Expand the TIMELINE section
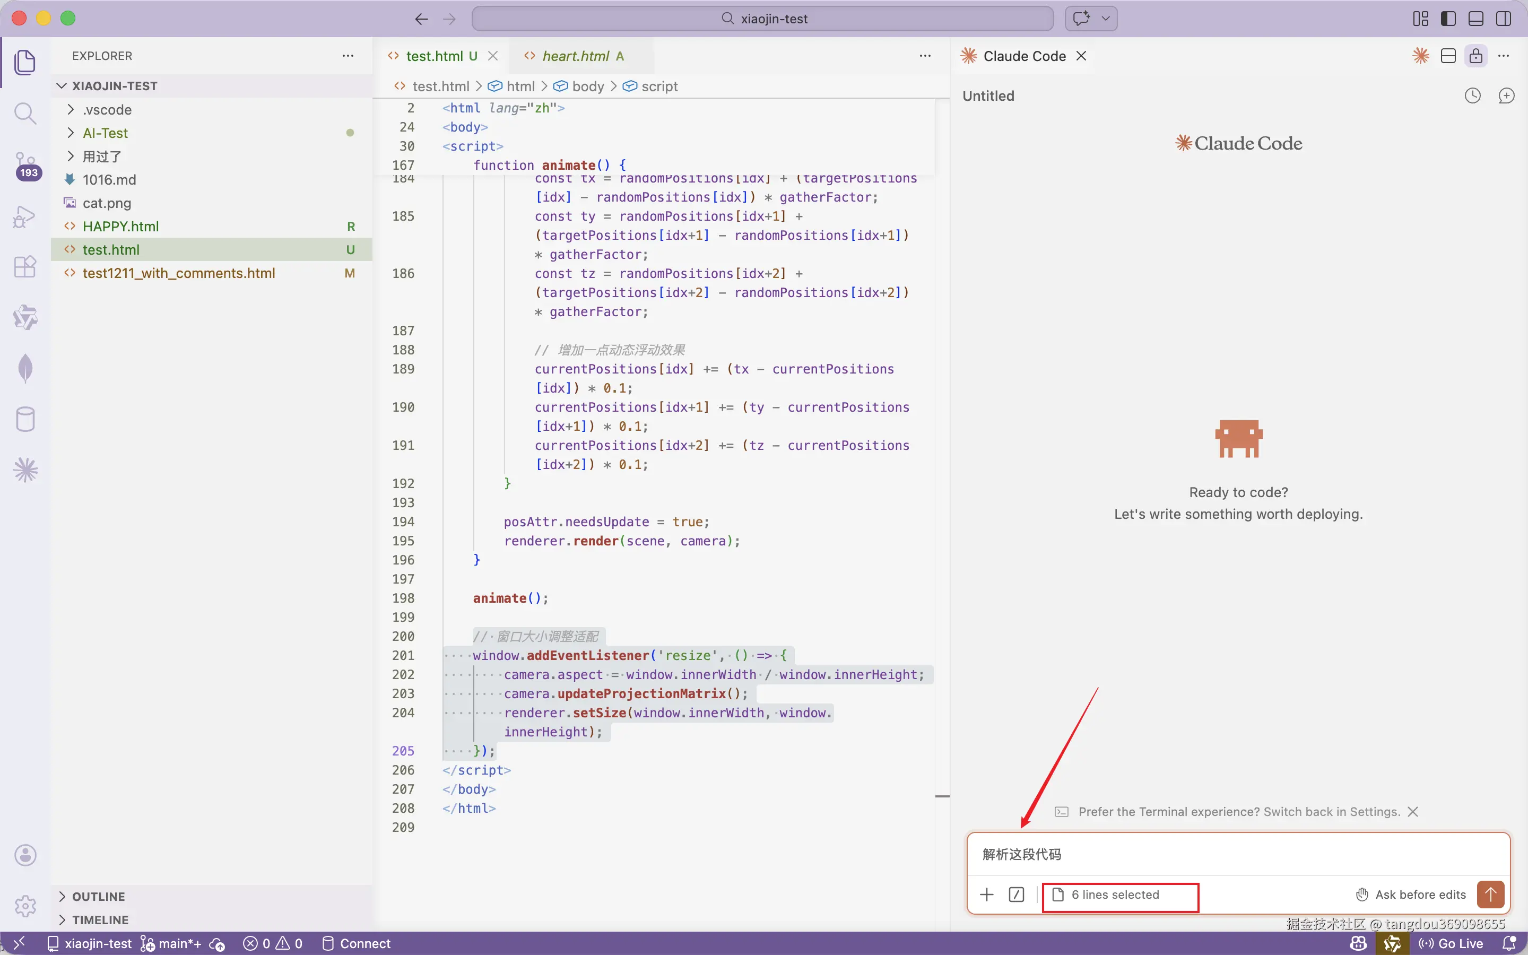This screenshot has height=955, width=1528. [100, 919]
